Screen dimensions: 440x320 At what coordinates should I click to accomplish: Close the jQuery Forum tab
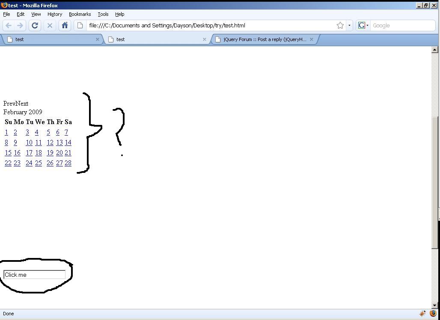tap(311, 39)
